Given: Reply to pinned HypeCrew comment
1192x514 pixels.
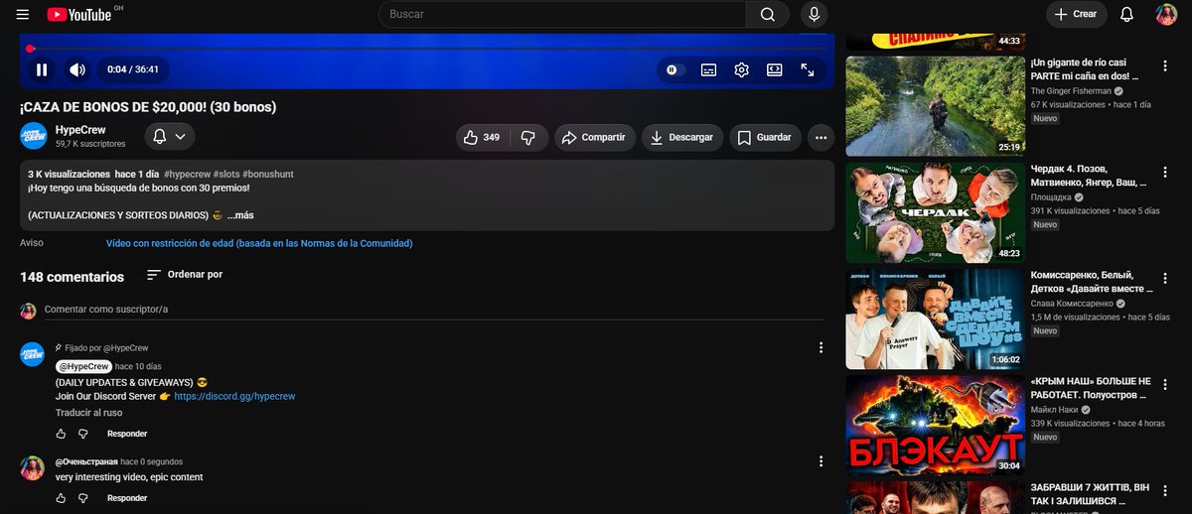Looking at the screenshot, I should pos(127,434).
